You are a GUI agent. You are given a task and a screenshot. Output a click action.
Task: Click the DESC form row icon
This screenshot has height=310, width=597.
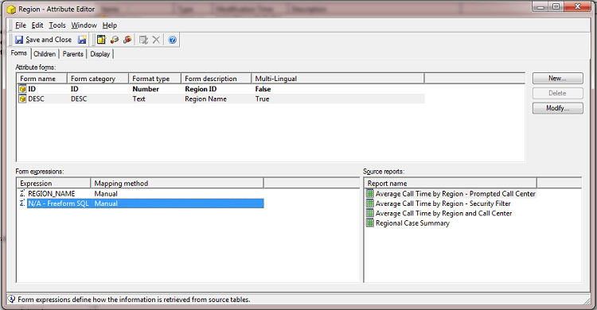pyautogui.click(x=22, y=99)
